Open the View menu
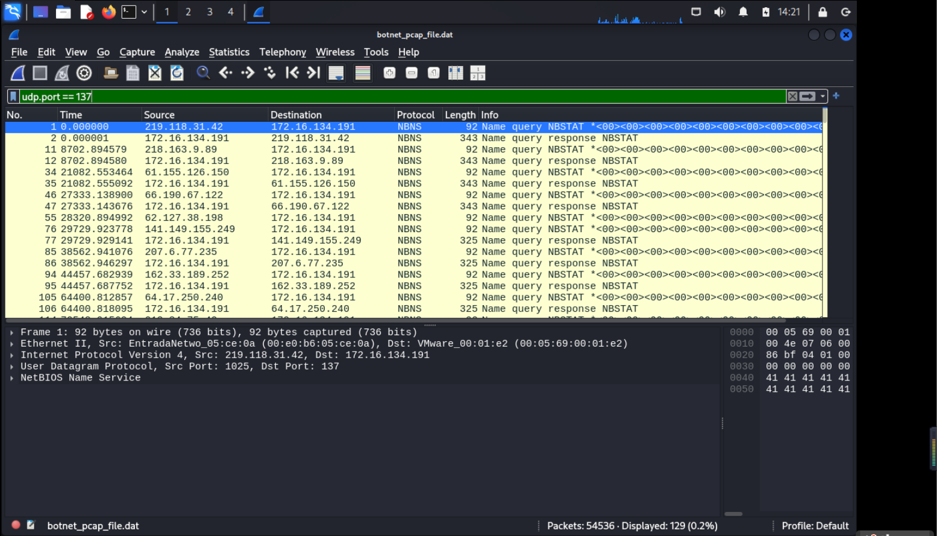This screenshot has width=937, height=536. click(76, 52)
